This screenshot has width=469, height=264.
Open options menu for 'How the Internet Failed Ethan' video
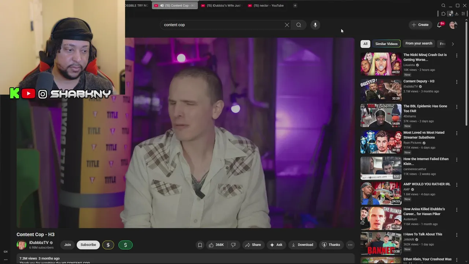[457, 159]
